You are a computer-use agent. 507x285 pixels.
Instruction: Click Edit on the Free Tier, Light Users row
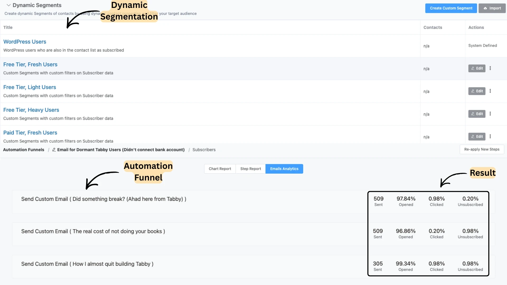pyautogui.click(x=477, y=91)
